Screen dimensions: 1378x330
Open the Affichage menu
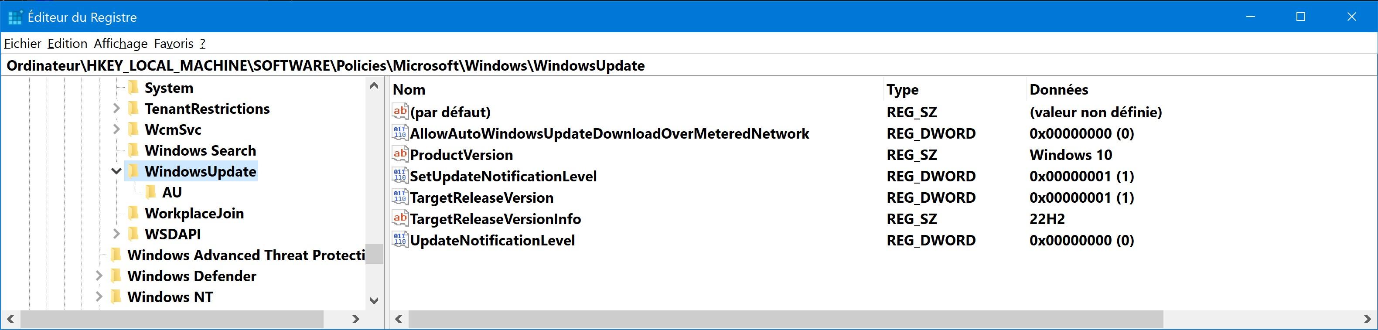point(121,43)
